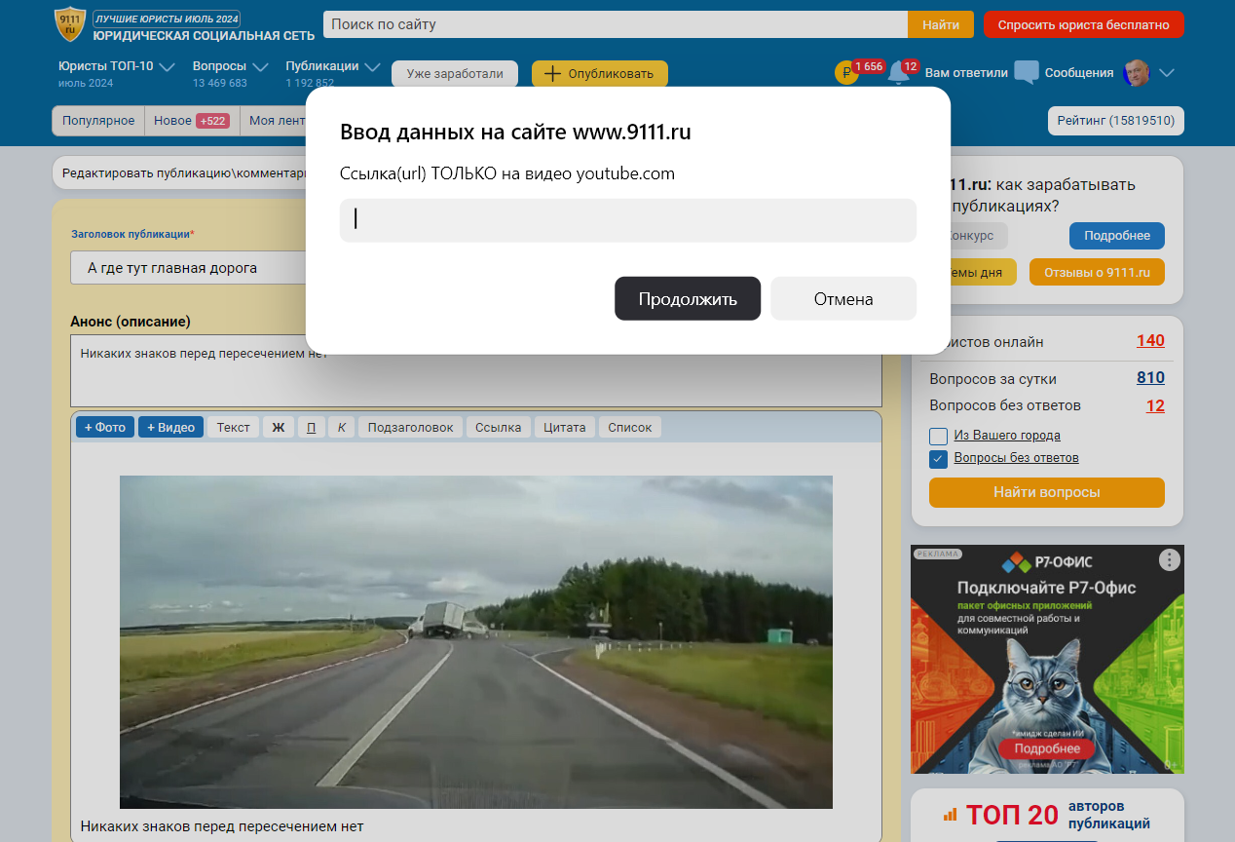Viewport: 1235px width, 842px height.
Task: Apply italic К formatting
Action: pos(341,427)
